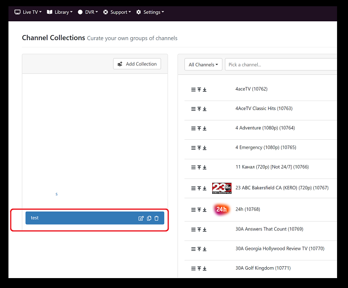Open the All Channels filter dropdown
Image resolution: width=348 pixels, height=288 pixels.
tap(203, 64)
